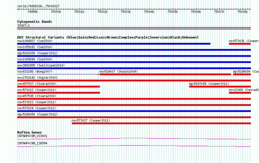The width and height of the screenshot is (259, 163).
Task: Click the 75002k ruler tick label
Action: [102, 12]
